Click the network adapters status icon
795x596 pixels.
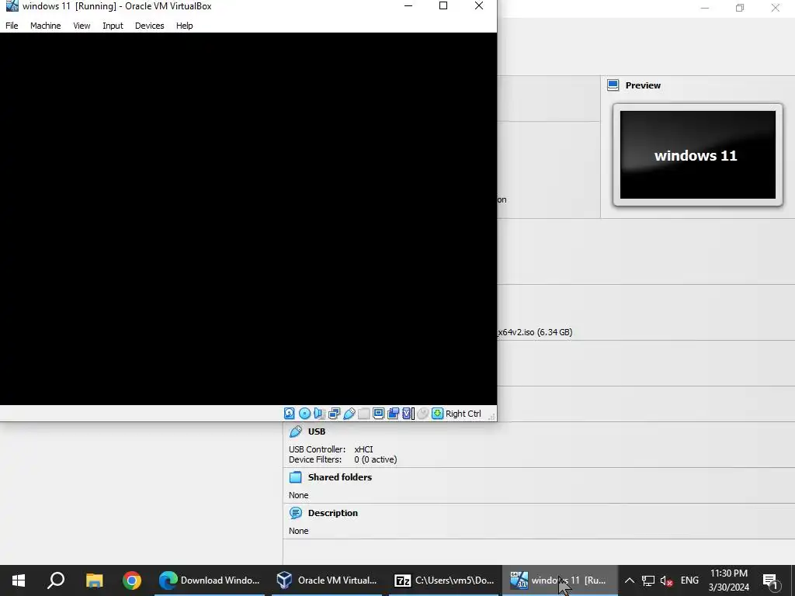pyautogui.click(x=334, y=414)
